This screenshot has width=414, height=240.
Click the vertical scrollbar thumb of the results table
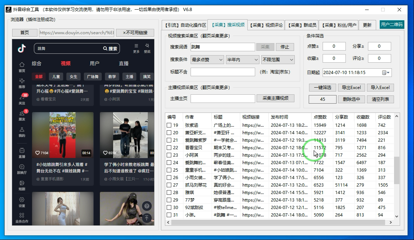[397, 170]
